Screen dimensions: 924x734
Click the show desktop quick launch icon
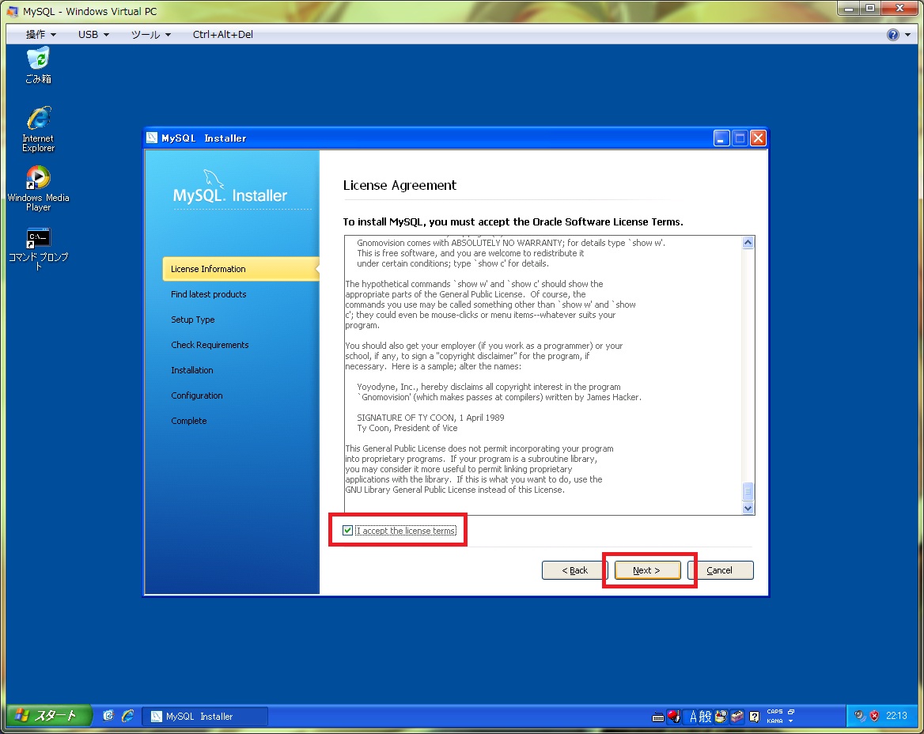pyautogui.click(x=108, y=716)
